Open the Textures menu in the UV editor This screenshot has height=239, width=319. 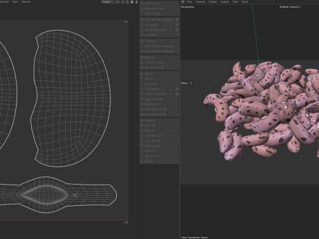tap(26, 2)
